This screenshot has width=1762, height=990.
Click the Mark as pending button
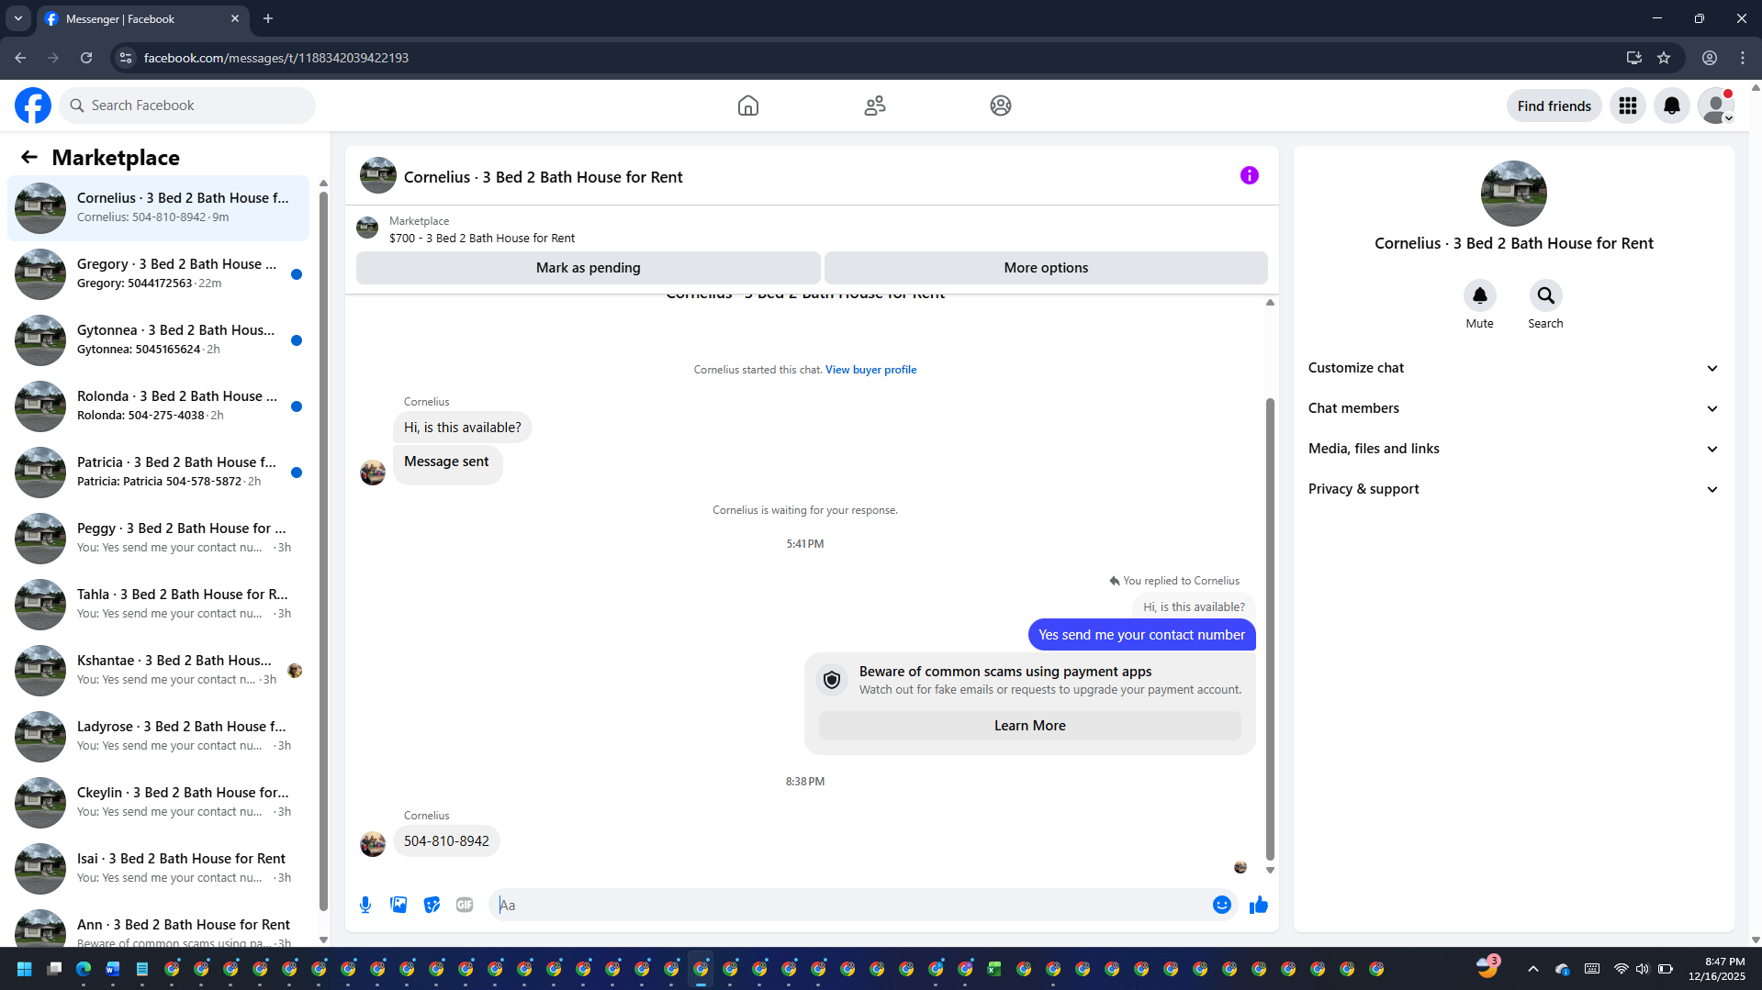pos(588,268)
